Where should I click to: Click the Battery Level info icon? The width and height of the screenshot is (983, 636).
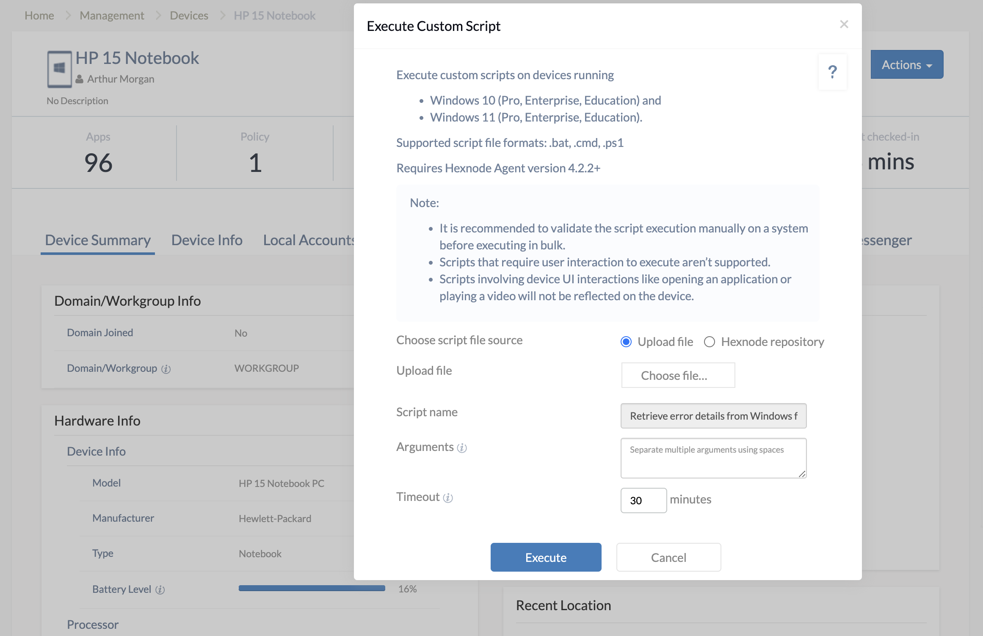pyautogui.click(x=160, y=589)
